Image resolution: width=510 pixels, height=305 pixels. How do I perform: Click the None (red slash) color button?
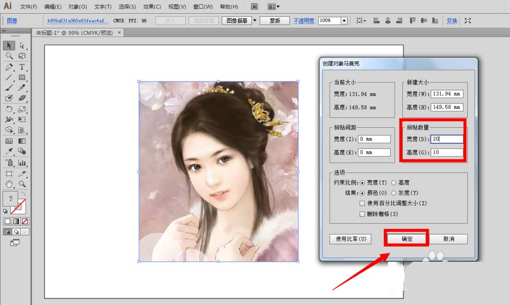[25, 221]
